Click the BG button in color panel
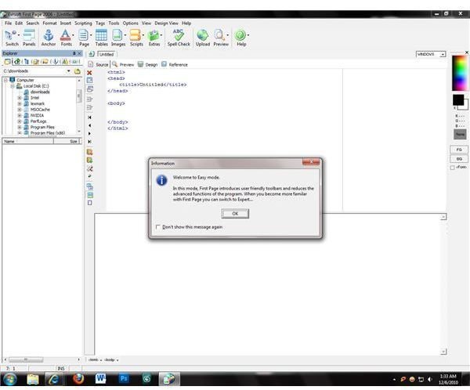Screen dimensions: 470x390 [459, 159]
